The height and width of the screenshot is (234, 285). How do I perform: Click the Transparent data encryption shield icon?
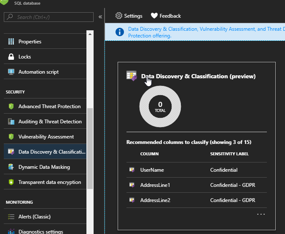tap(11, 182)
